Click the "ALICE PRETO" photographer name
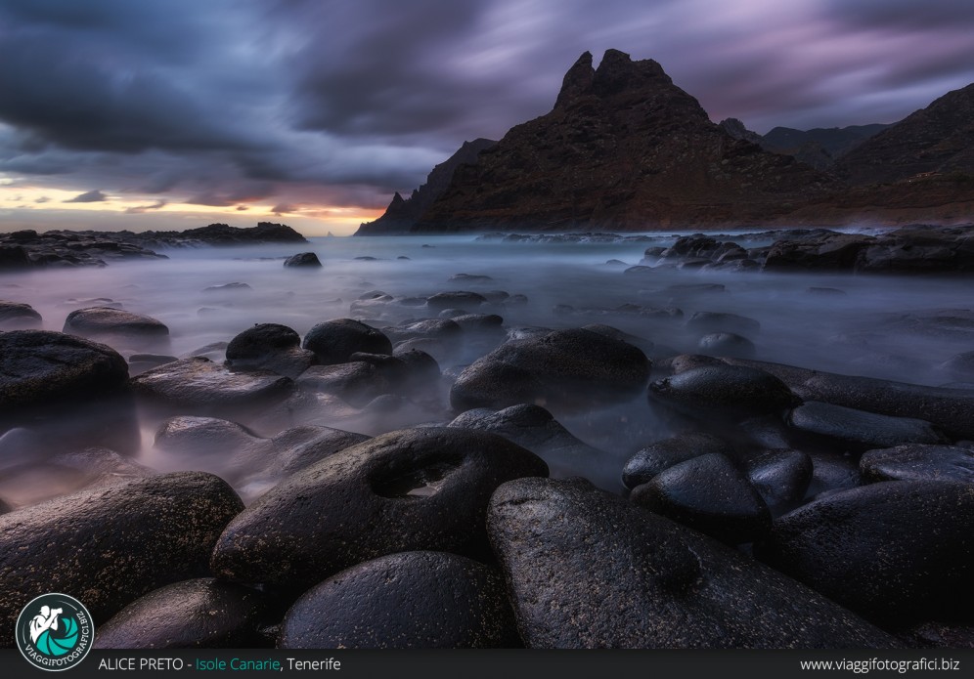This screenshot has height=679, width=974. click(x=141, y=664)
